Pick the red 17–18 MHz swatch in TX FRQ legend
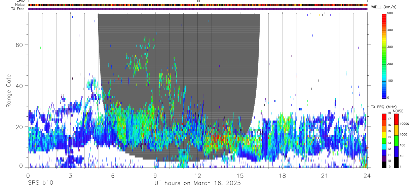Viewport: 413px width, 190px height. click(x=384, y=116)
